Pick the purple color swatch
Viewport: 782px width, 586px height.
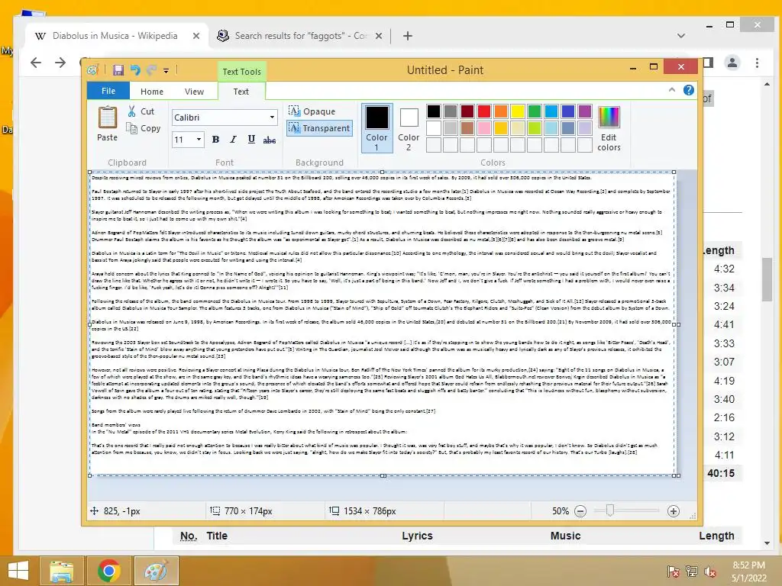click(584, 111)
